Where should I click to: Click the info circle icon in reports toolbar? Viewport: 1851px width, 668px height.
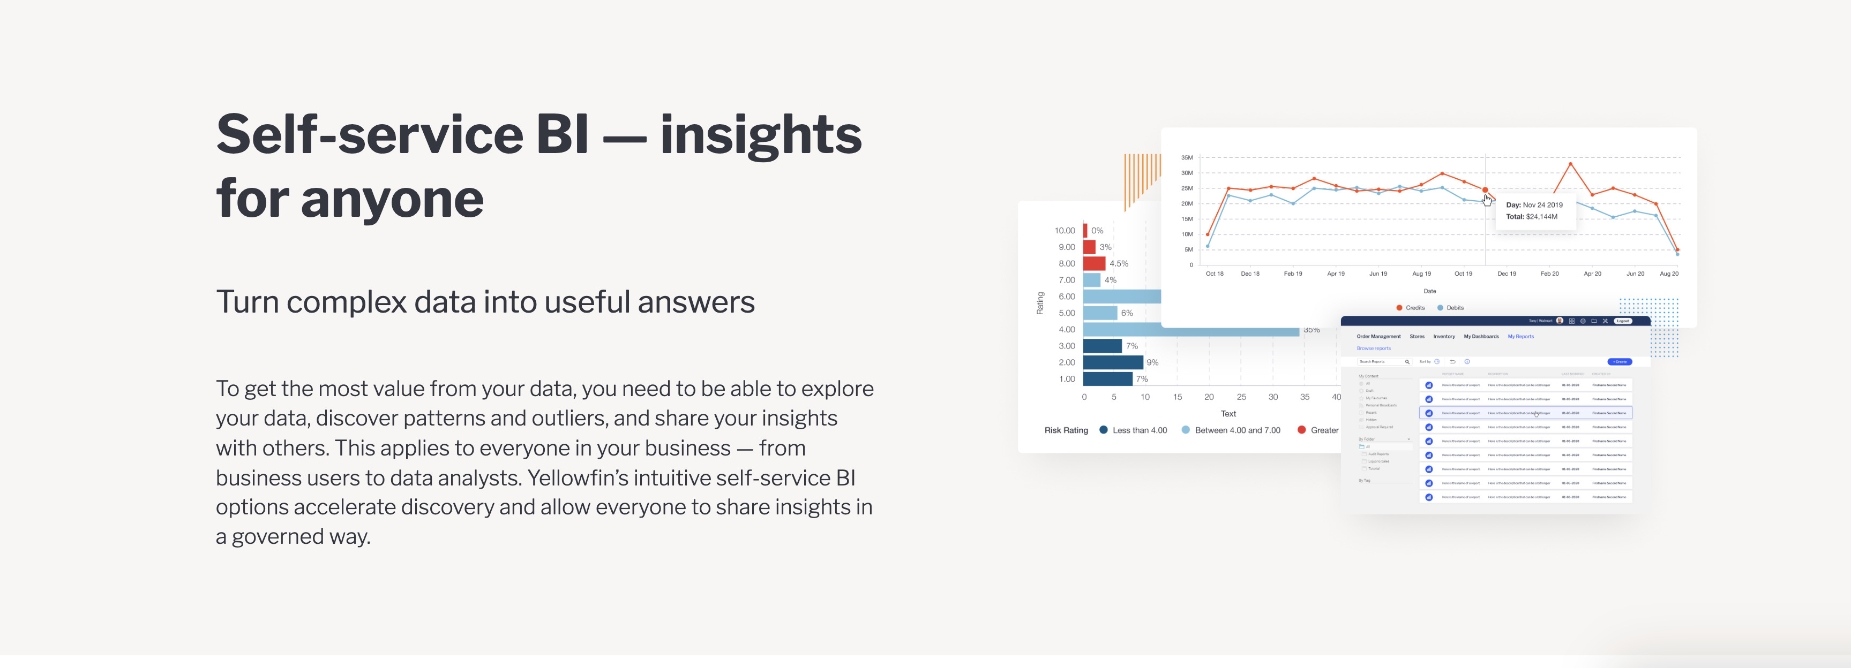click(1467, 362)
